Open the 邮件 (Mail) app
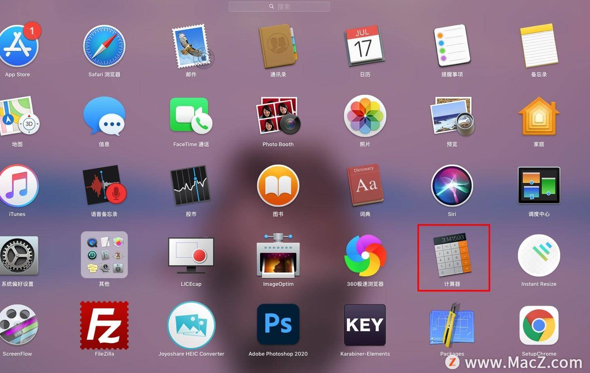This screenshot has height=373, width=590. point(192,46)
